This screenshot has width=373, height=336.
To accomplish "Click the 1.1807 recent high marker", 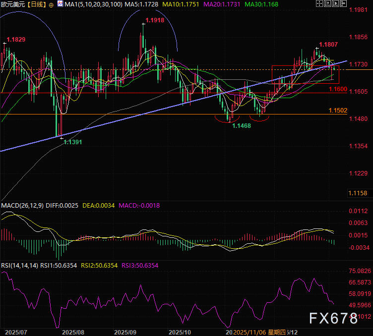I will 328,44.
